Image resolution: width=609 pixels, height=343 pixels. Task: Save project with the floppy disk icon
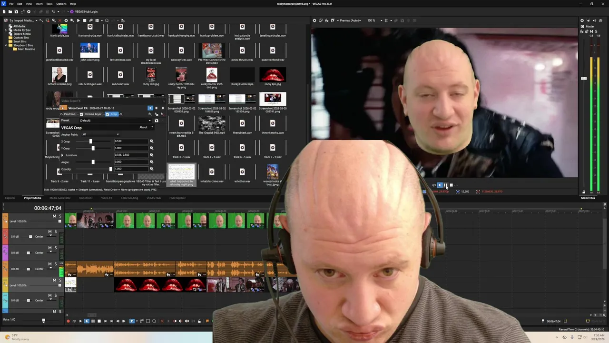pyautogui.click(x=16, y=11)
